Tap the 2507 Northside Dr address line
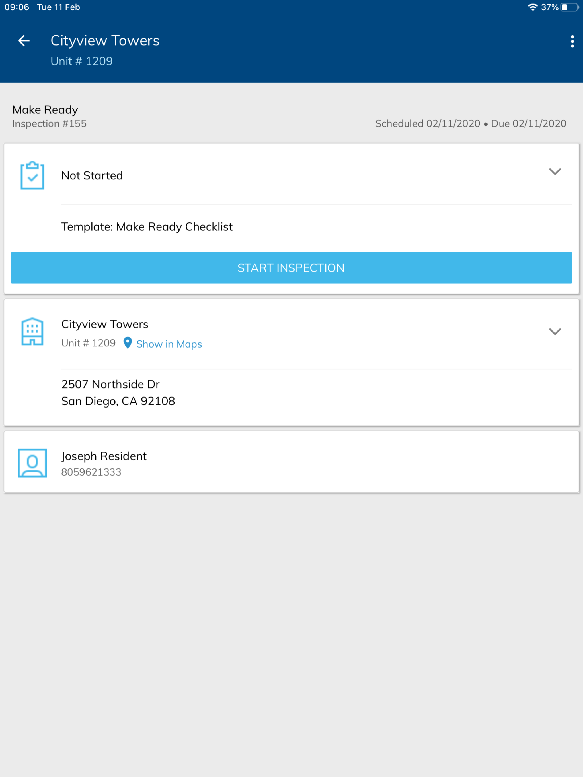Screen dimensions: 583x777 click(110, 384)
